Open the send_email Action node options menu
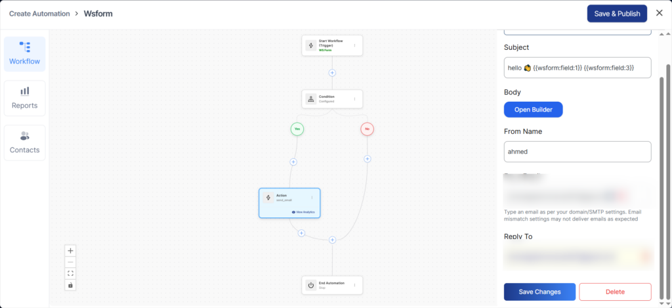The width and height of the screenshot is (672, 308). [312, 197]
